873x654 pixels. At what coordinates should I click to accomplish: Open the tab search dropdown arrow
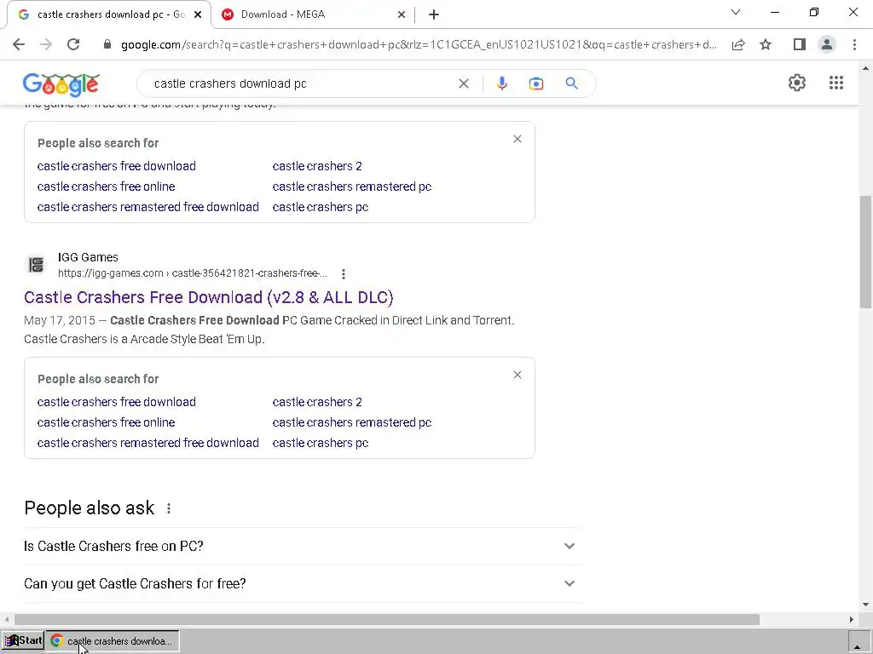736,12
